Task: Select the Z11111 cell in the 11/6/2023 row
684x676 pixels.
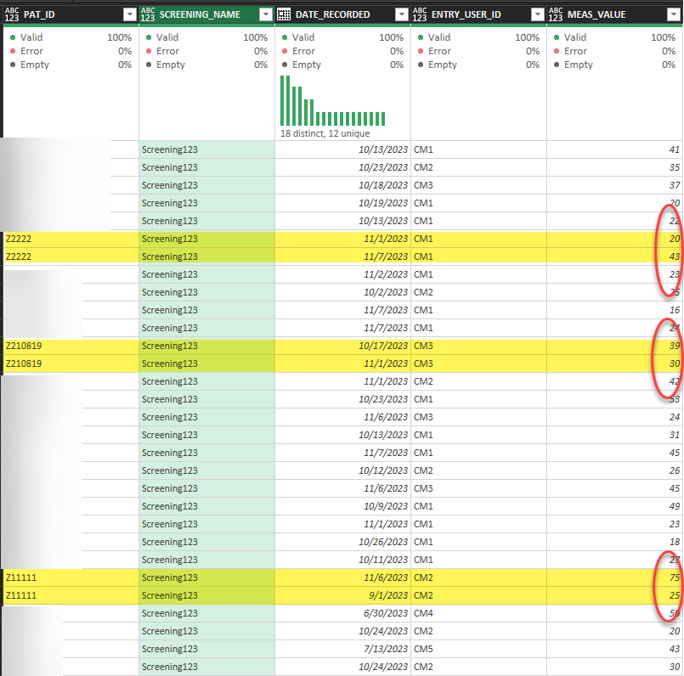Action: click(x=71, y=577)
